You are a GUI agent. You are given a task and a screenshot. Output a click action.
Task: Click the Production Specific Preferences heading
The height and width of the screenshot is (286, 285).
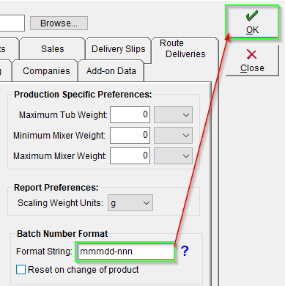[x=83, y=95]
